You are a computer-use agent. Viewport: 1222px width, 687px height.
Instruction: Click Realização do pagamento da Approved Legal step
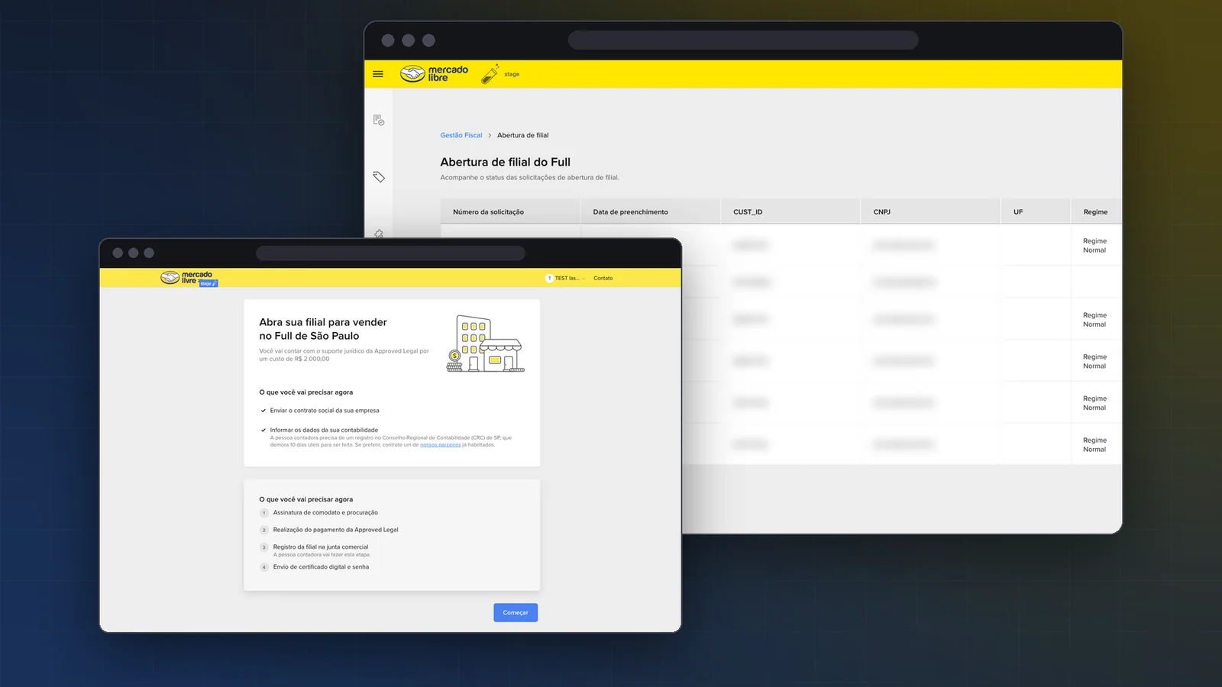(336, 530)
